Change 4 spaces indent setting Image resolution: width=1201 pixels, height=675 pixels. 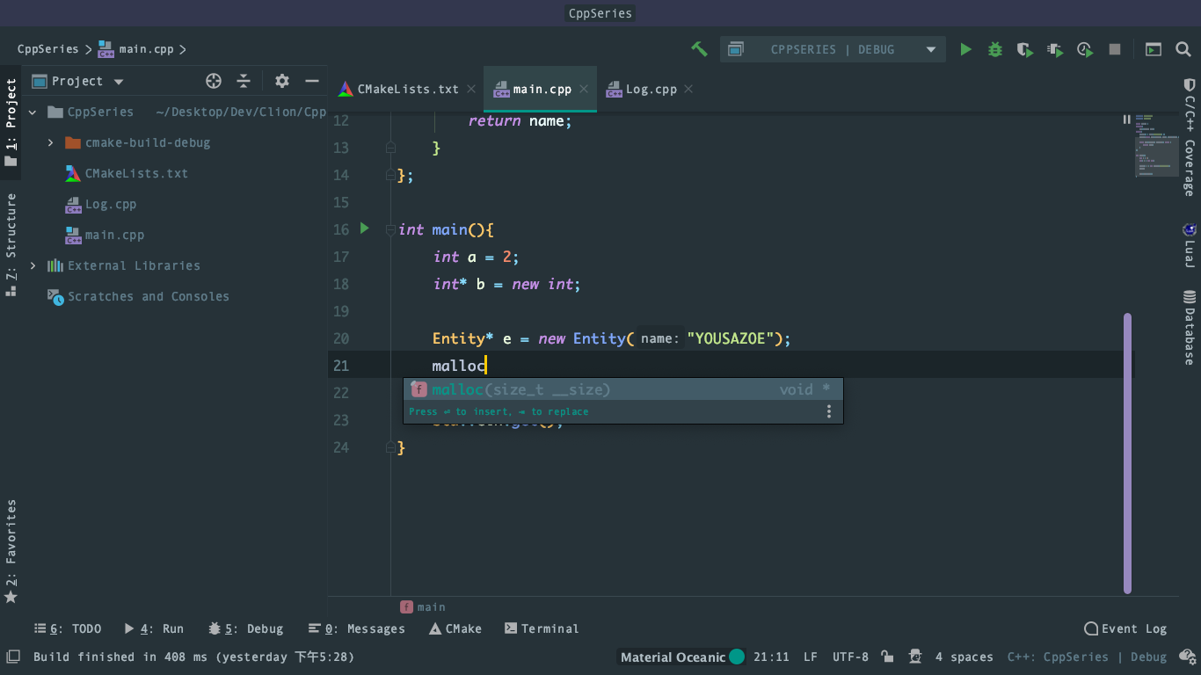[964, 657]
